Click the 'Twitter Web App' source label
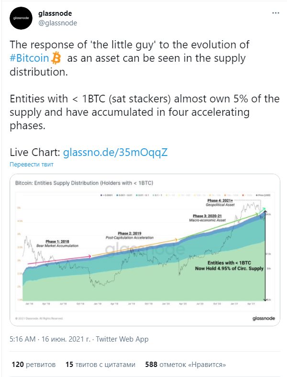 click(x=122, y=339)
